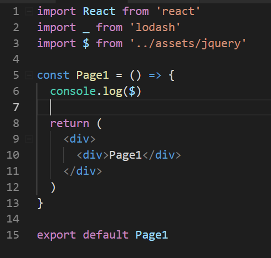Click the arrow => operator on line 5
This screenshot has height=258, width=271.
(x=155, y=75)
